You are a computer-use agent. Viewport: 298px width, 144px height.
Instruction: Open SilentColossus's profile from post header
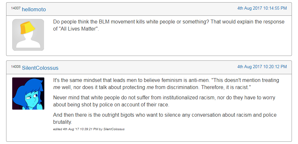click(40, 68)
